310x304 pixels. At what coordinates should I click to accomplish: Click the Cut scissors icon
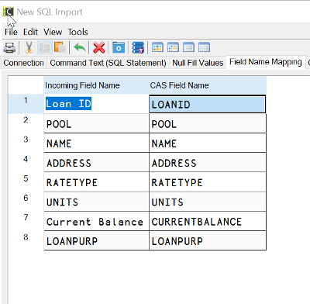click(x=29, y=48)
